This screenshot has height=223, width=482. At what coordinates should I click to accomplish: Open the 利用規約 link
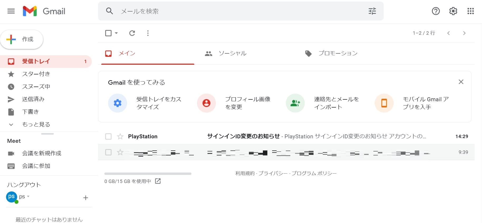245,173
